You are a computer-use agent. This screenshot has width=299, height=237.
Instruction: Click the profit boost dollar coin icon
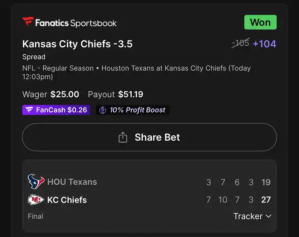103,110
